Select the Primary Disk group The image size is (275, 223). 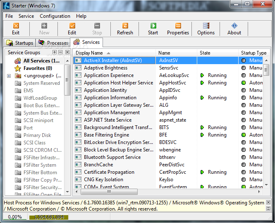(x=37, y=135)
